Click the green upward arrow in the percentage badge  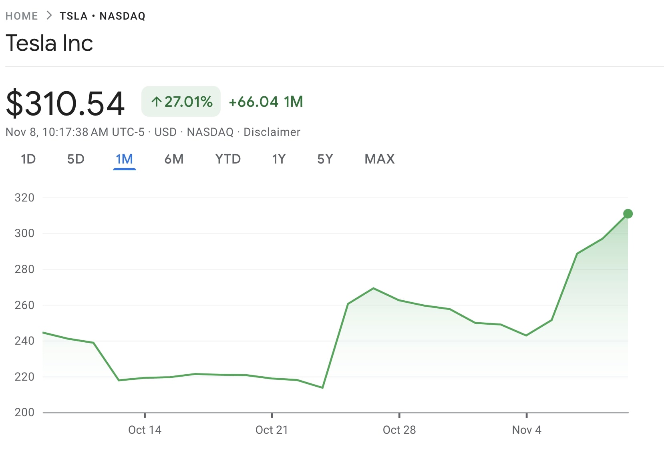(x=157, y=102)
